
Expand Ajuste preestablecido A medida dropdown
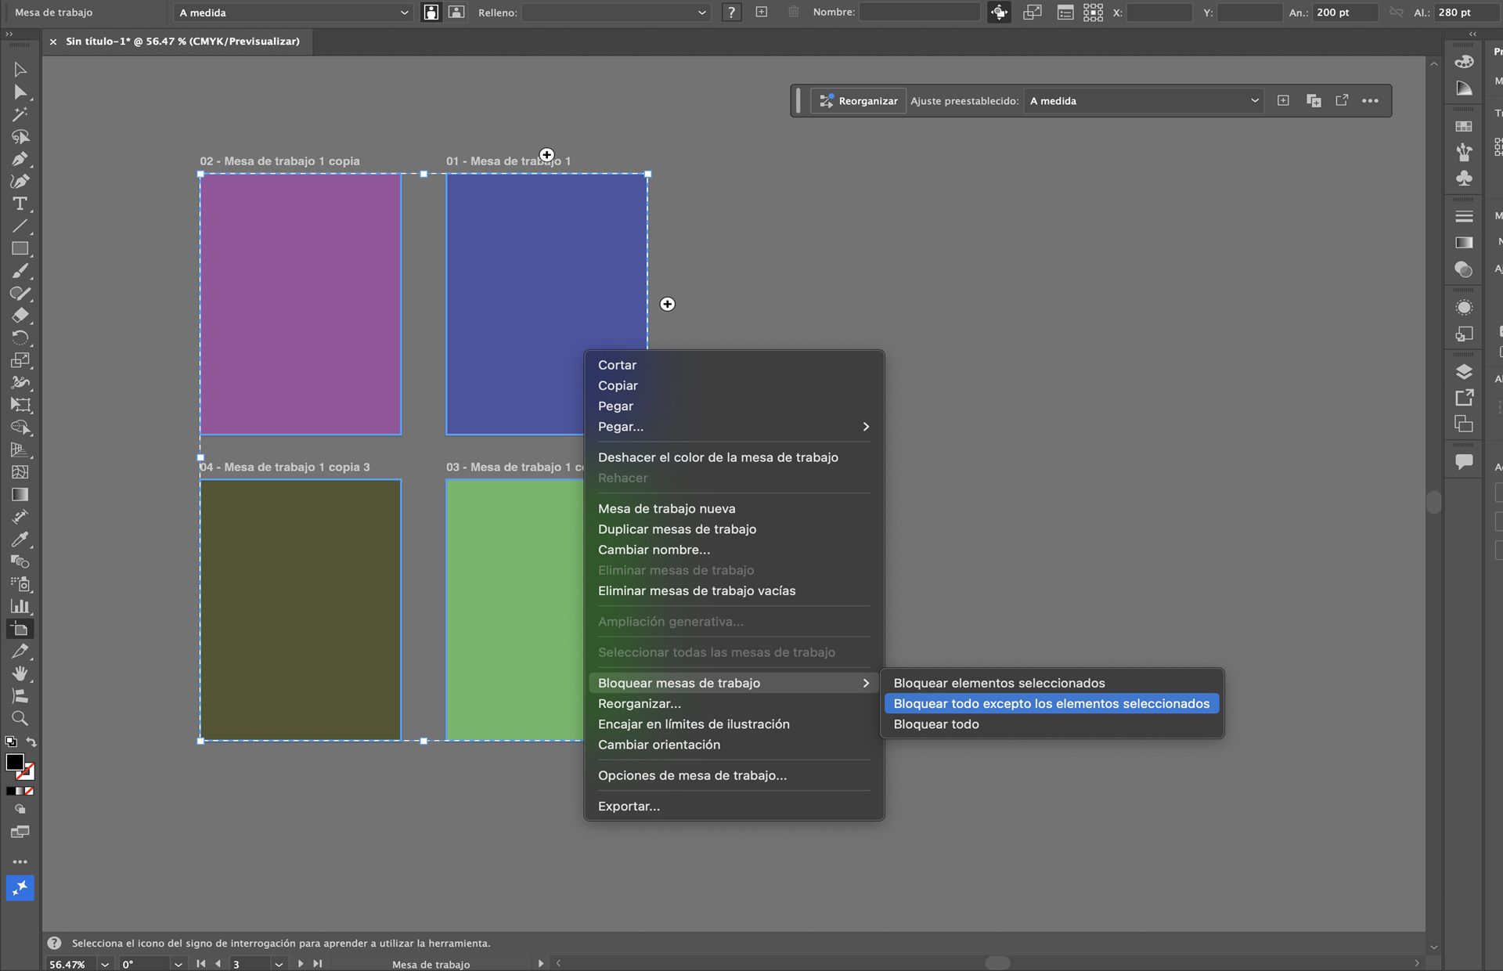click(1143, 101)
